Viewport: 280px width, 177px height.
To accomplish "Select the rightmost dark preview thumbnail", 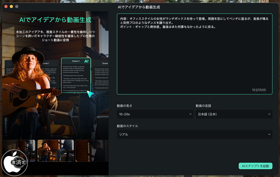I will (x=92, y=151).
